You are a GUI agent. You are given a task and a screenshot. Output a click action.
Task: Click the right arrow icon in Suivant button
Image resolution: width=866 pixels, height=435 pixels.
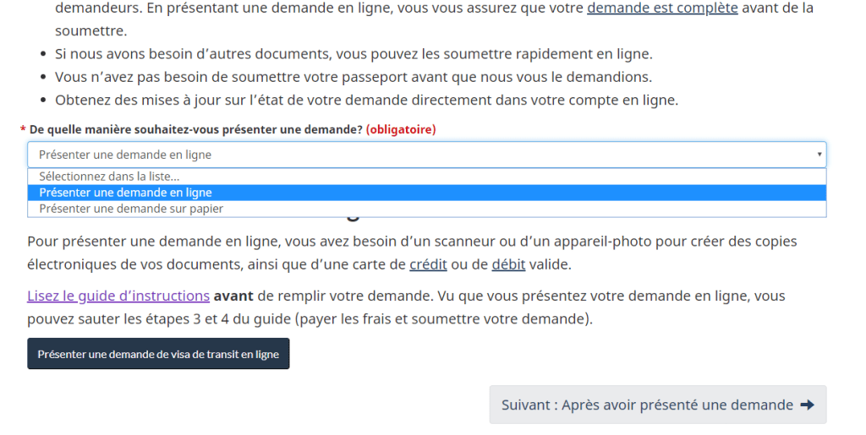click(808, 405)
